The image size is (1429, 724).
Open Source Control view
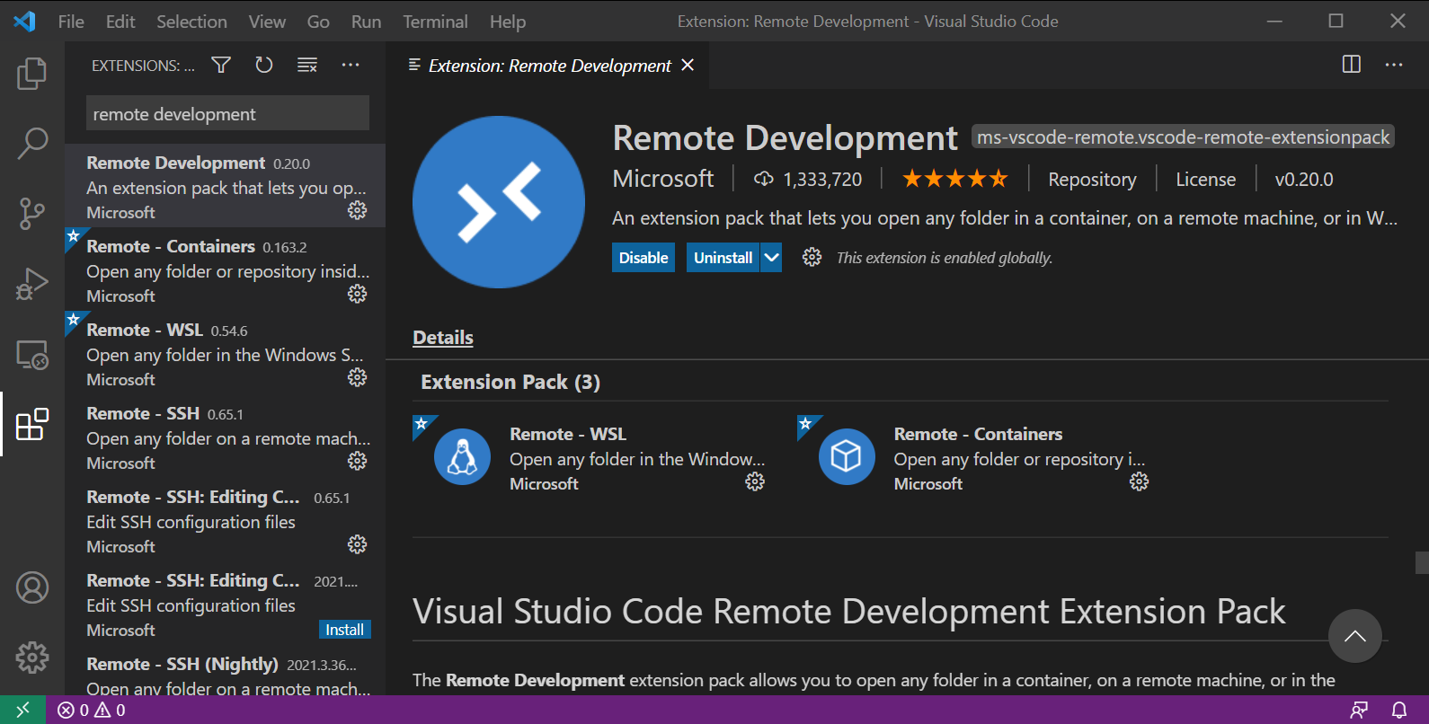pos(31,214)
